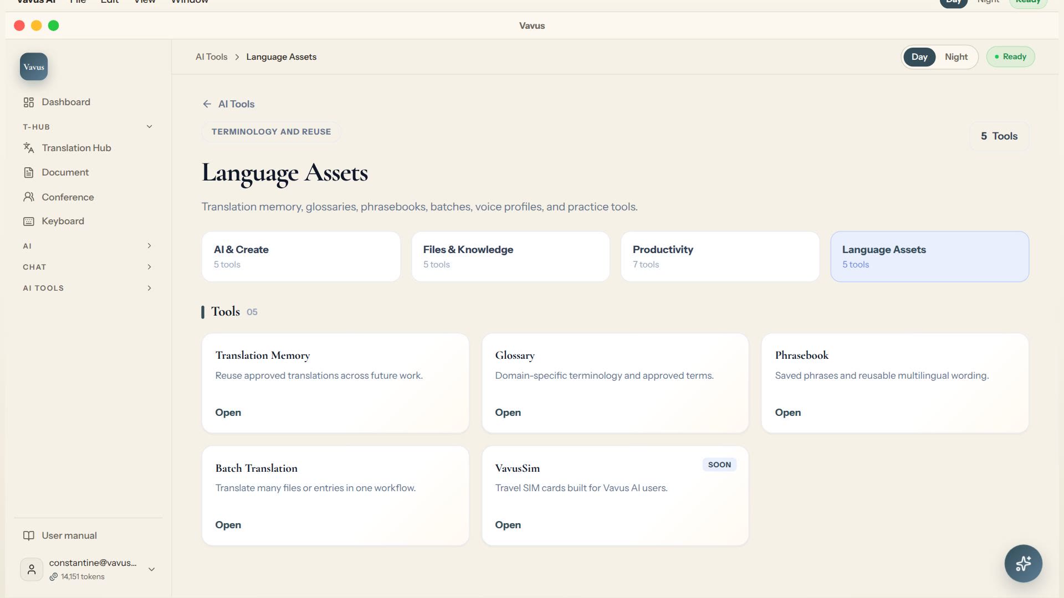Click the AI Tools back link label
The image size is (1064, 598).
tap(236, 104)
